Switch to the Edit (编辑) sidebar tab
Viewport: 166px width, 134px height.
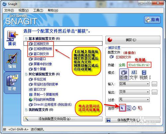12,60
